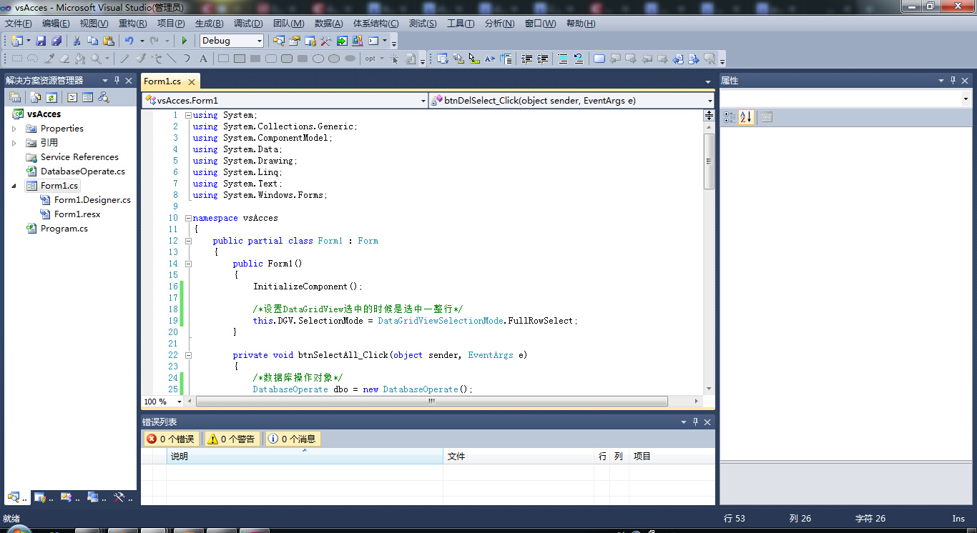Click the Copy toolbar icon
Screen dimensions: 977x533
pos(92,41)
